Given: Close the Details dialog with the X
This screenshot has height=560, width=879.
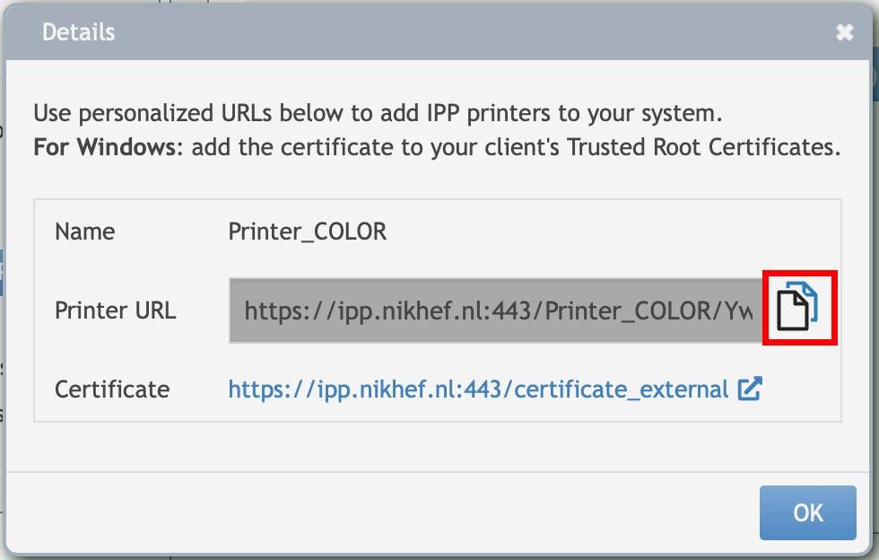Looking at the screenshot, I should coord(844,33).
